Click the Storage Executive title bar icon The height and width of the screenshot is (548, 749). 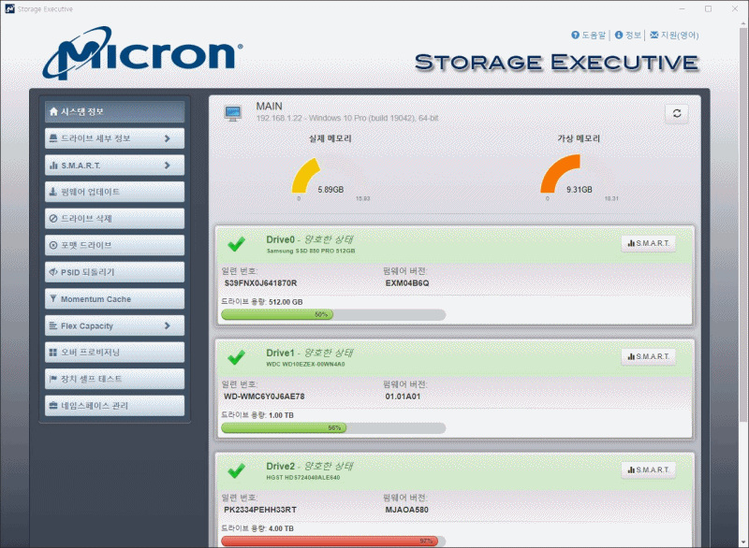coord(9,8)
